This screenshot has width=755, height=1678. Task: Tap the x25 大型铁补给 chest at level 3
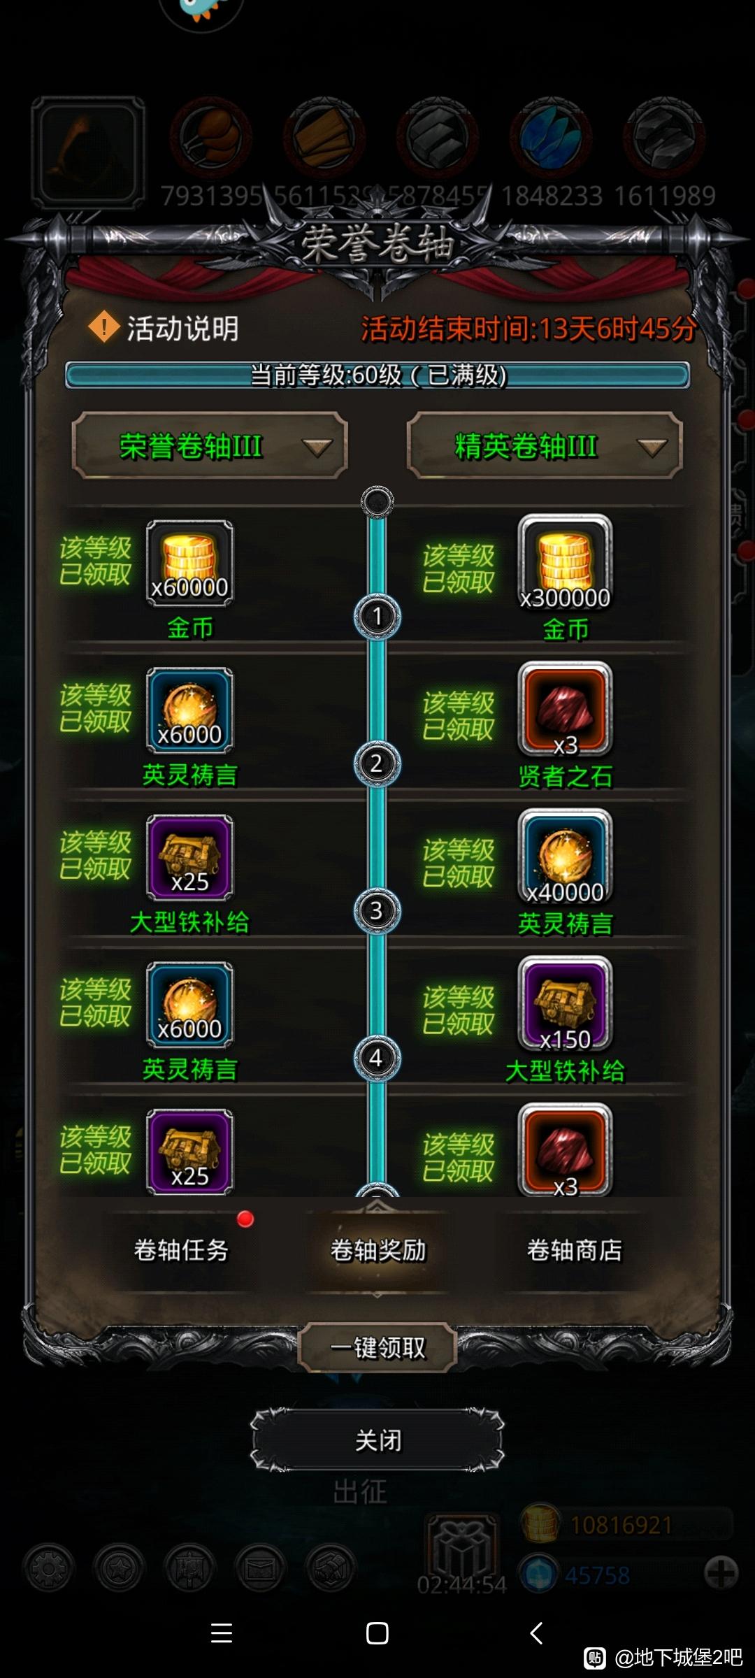pyautogui.click(x=189, y=857)
